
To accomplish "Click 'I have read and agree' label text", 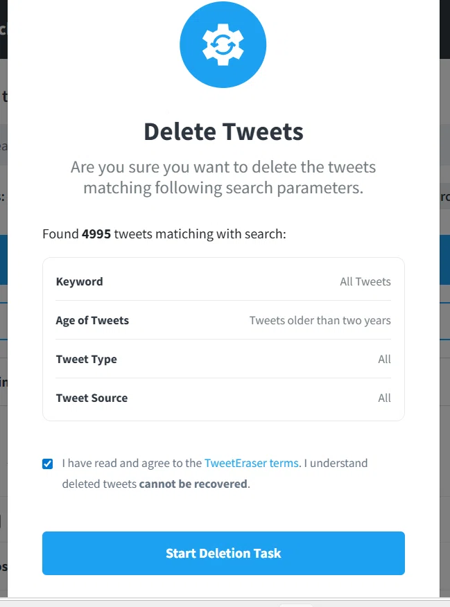I will [x=132, y=463].
